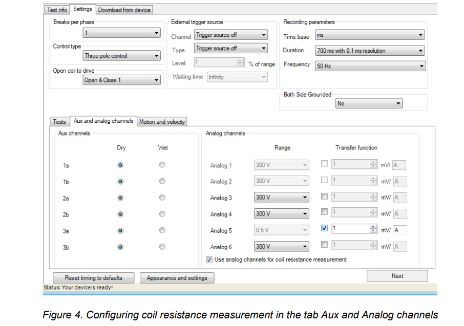Expand the Breaks per phase dropdown
This screenshot has height=326, width=464.
pyautogui.click(x=122, y=33)
